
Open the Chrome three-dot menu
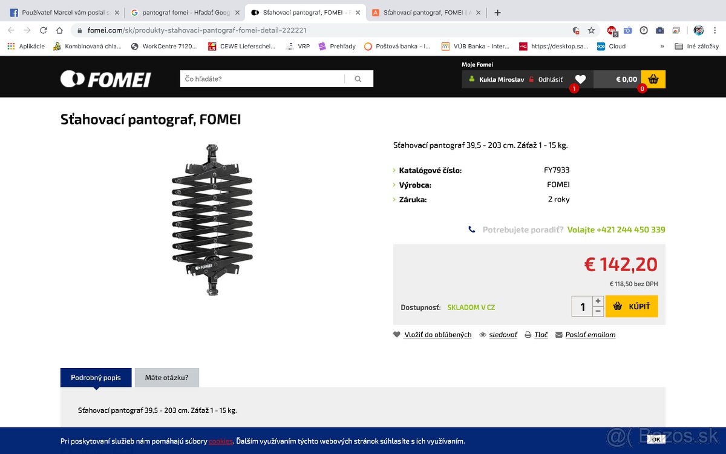(x=716, y=30)
